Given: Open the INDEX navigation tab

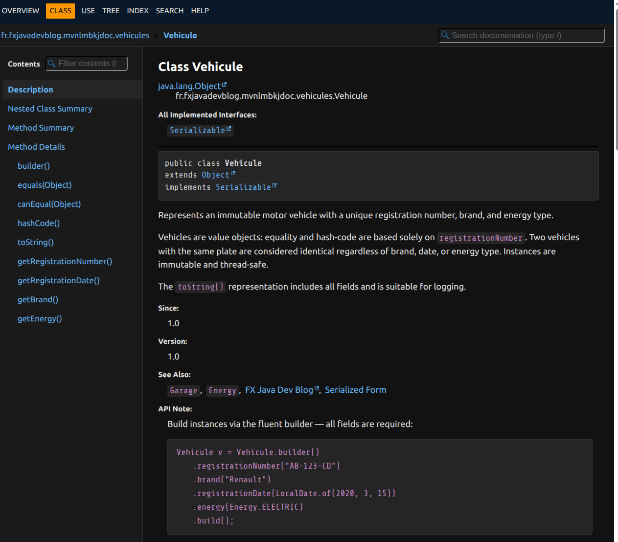Looking at the screenshot, I should tap(137, 11).
